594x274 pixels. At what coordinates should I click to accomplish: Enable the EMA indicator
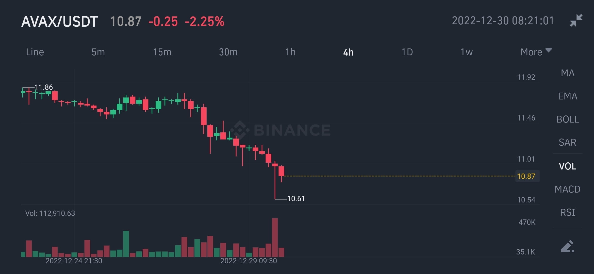tap(568, 96)
